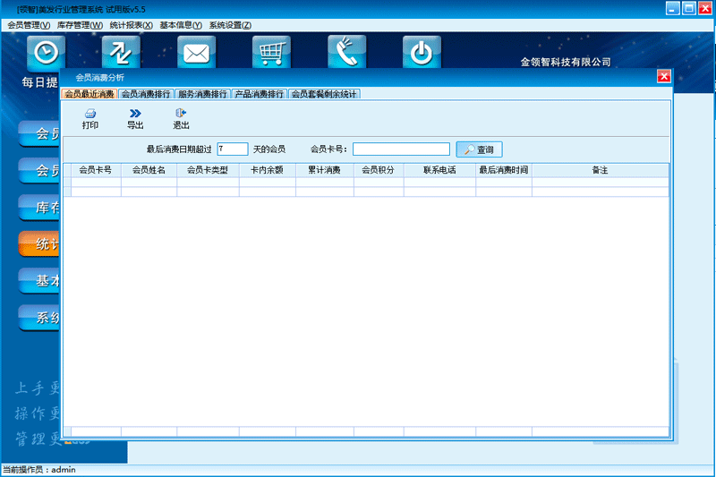Screen dimensions: 716x477
Task: Click the 金领智科技有限公司 company label
Action: coord(566,62)
